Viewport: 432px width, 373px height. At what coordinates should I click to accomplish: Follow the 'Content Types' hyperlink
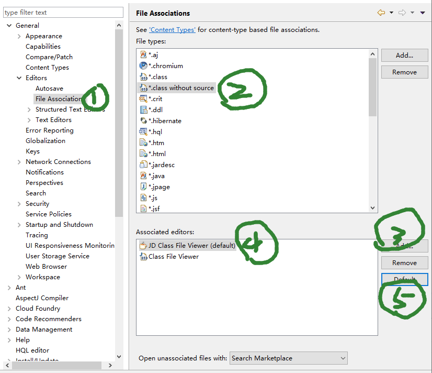[172, 30]
